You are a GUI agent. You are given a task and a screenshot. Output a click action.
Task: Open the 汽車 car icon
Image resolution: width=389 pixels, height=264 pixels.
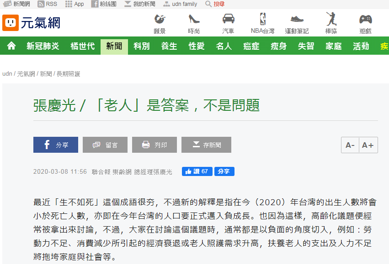[x=228, y=23]
